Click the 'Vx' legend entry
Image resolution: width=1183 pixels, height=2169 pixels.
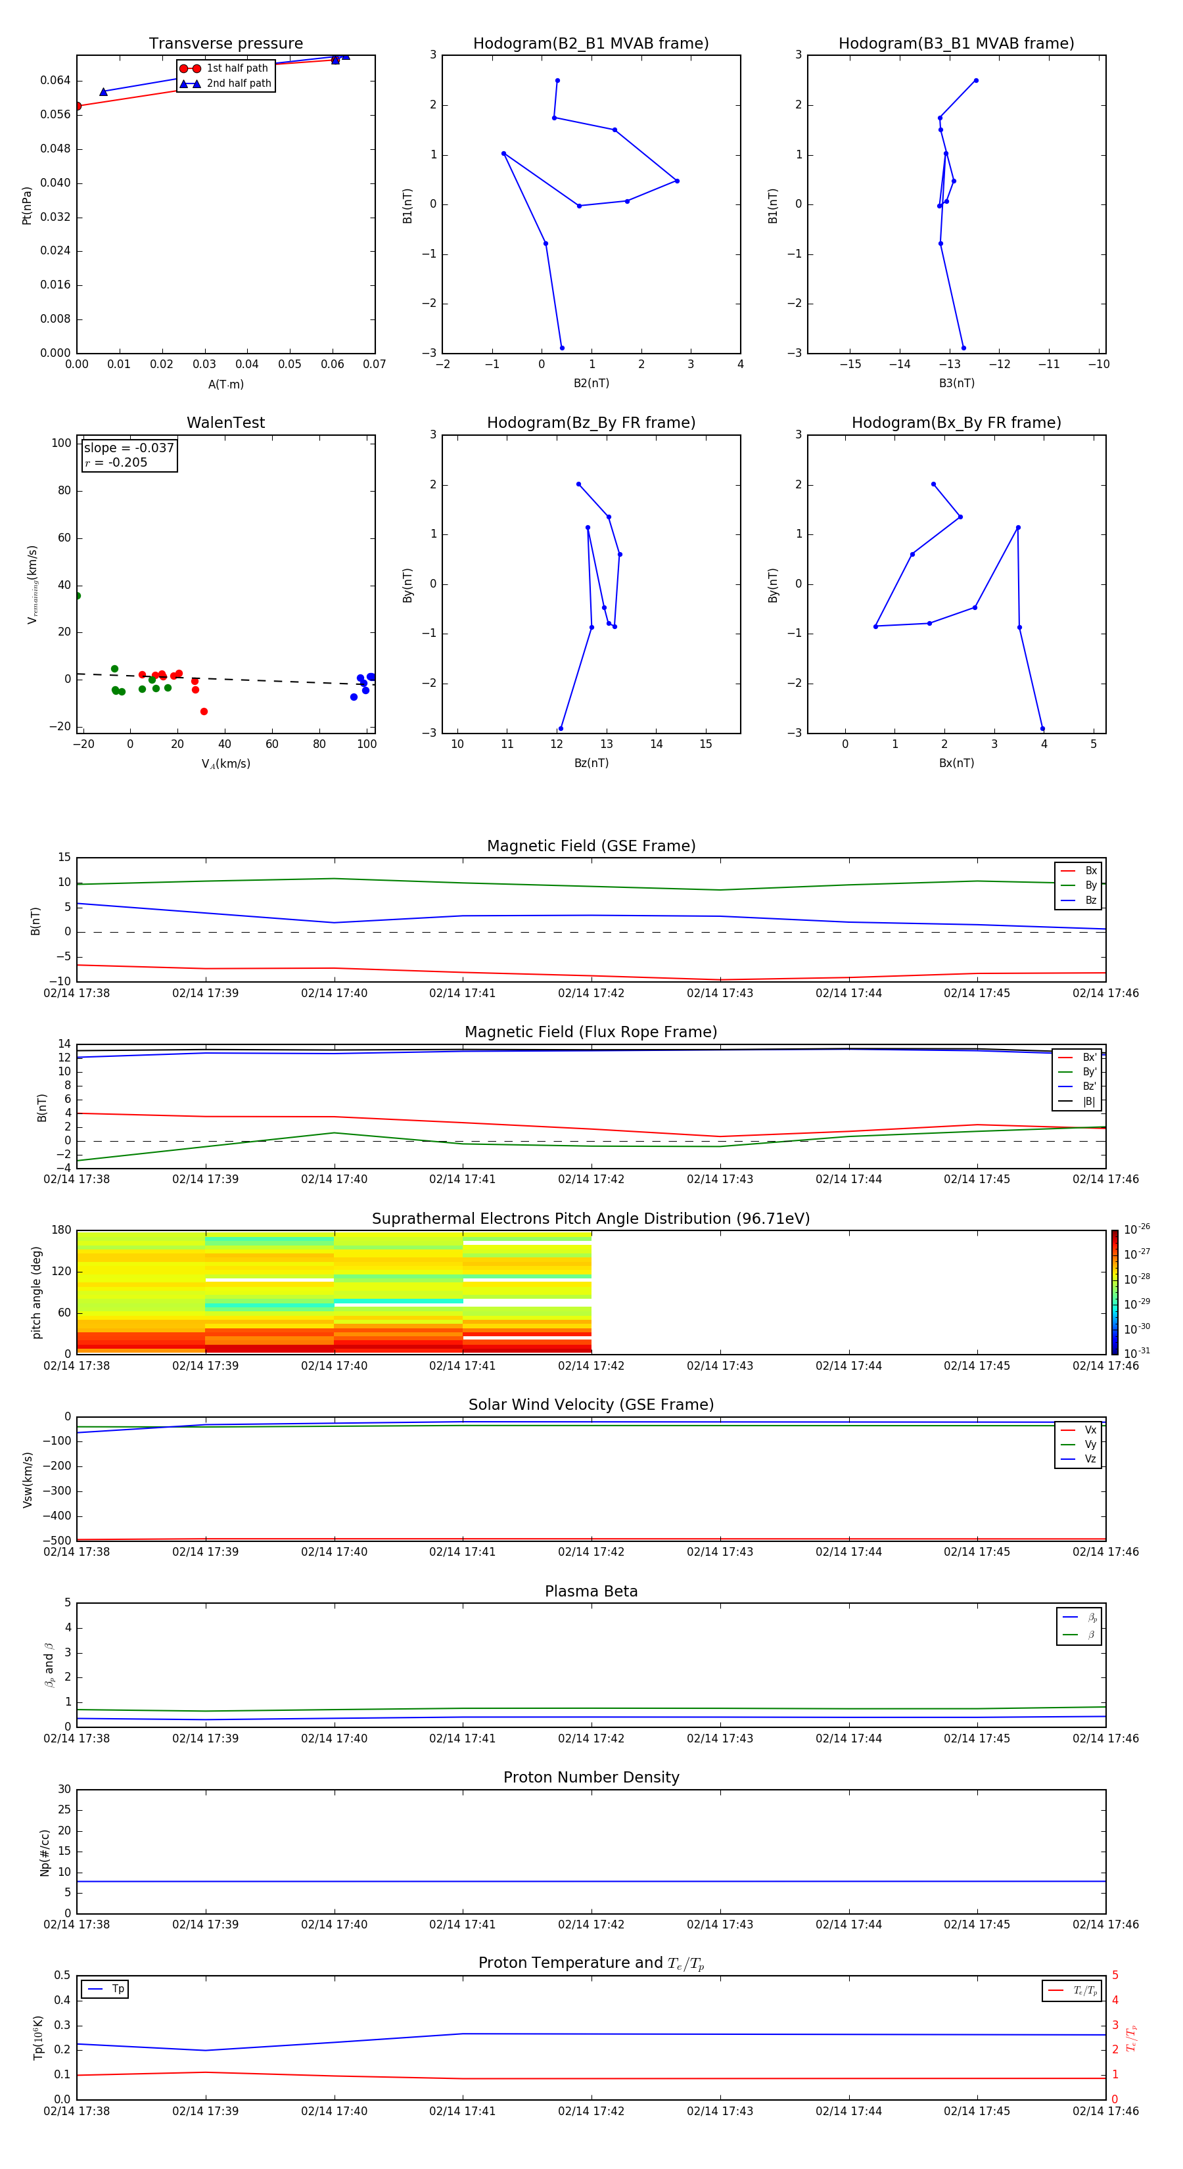coord(1079,1430)
